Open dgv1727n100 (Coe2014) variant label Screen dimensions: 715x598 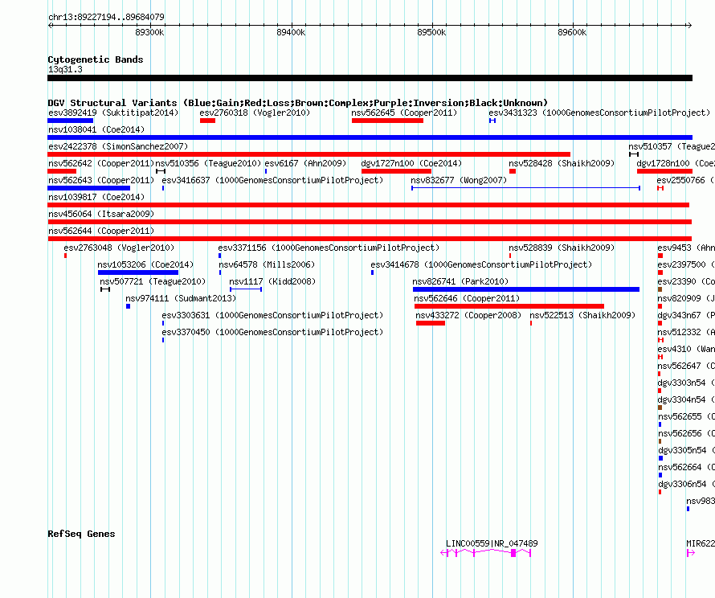[411, 163]
